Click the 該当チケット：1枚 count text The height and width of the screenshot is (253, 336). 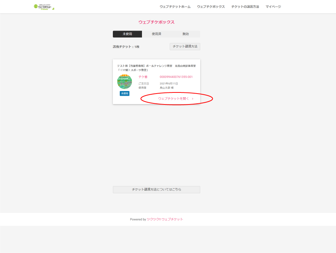[126, 47]
